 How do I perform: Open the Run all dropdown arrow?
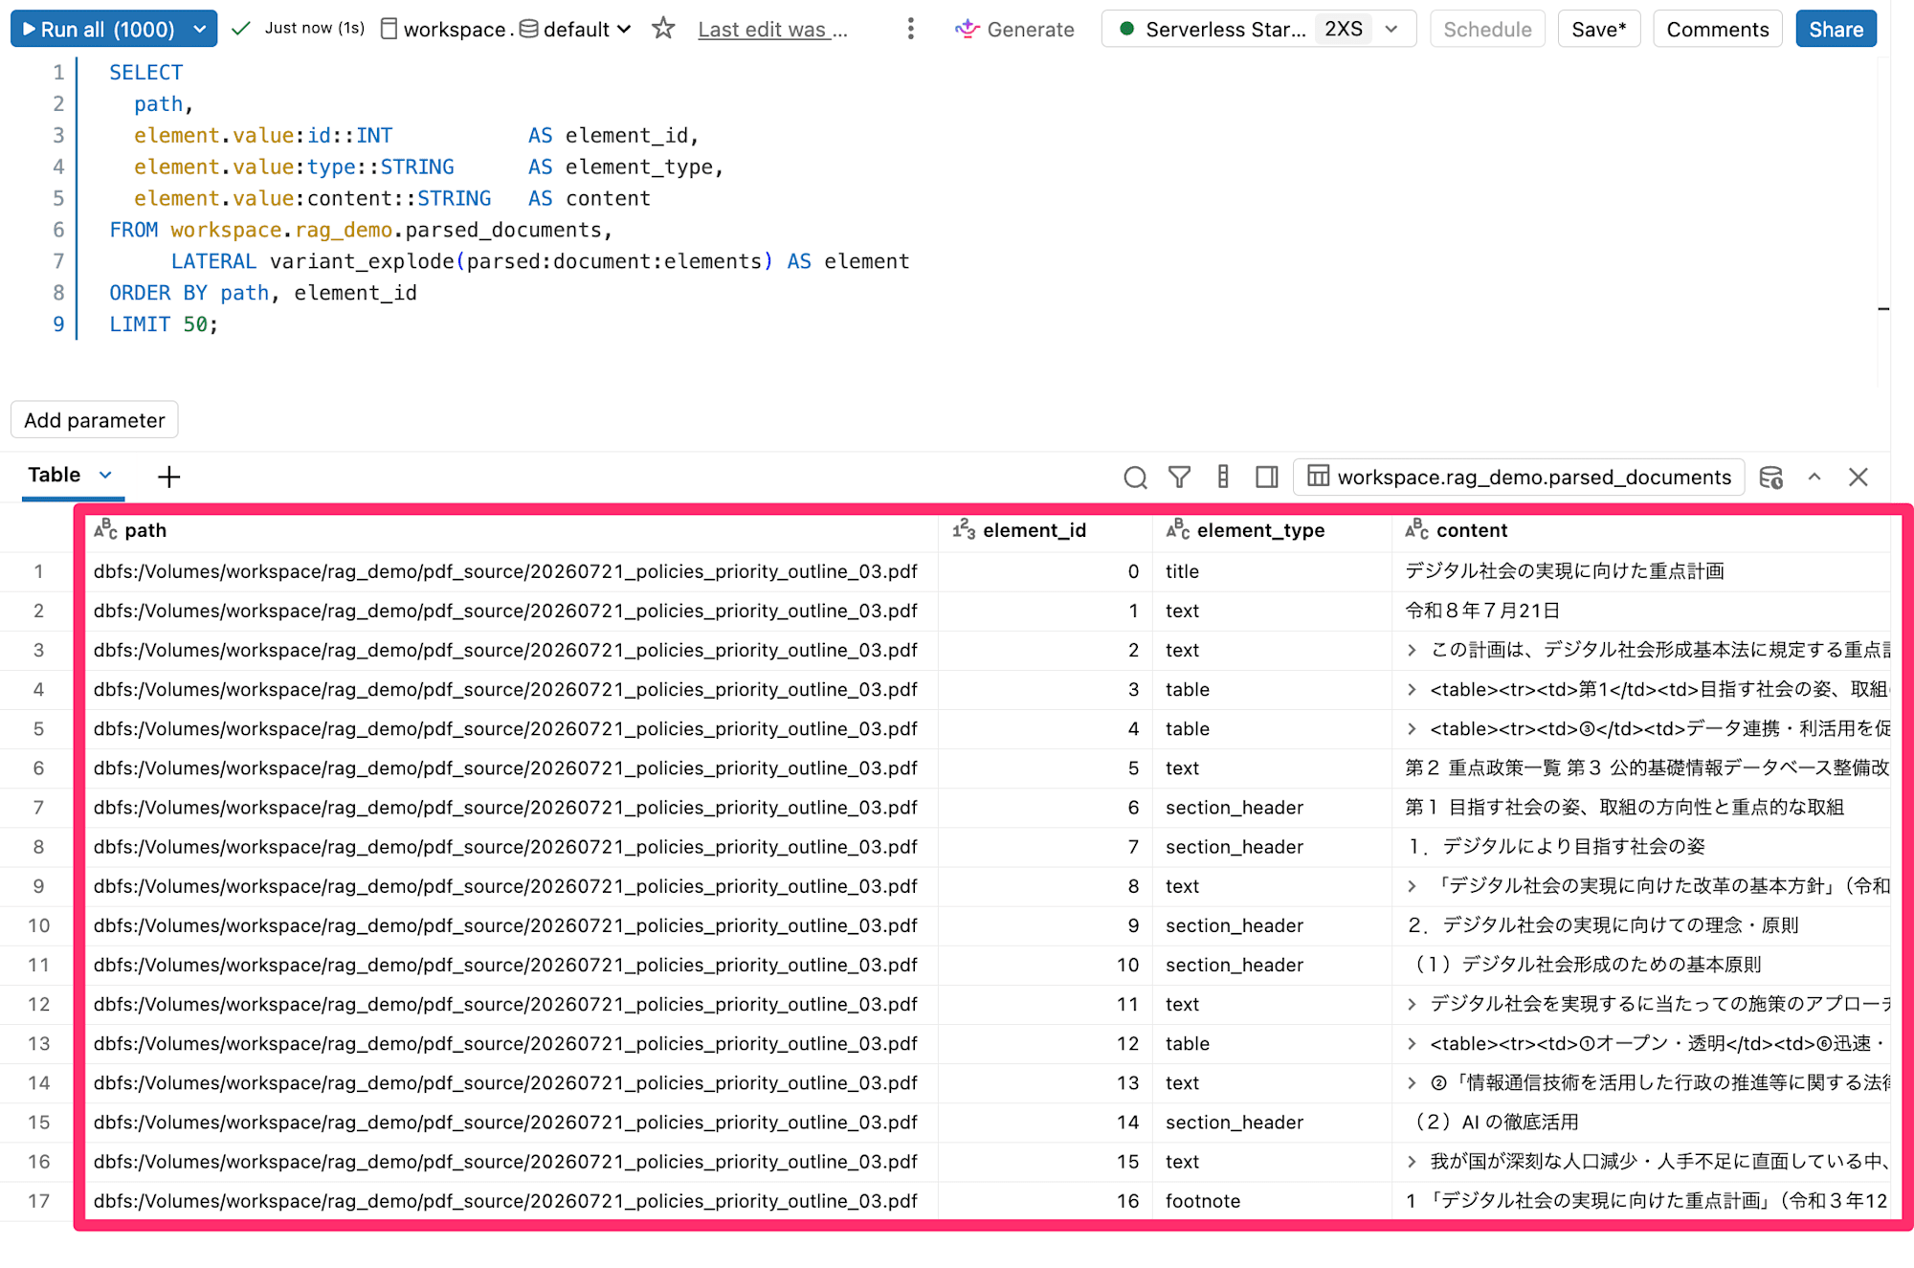click(200, 29)
